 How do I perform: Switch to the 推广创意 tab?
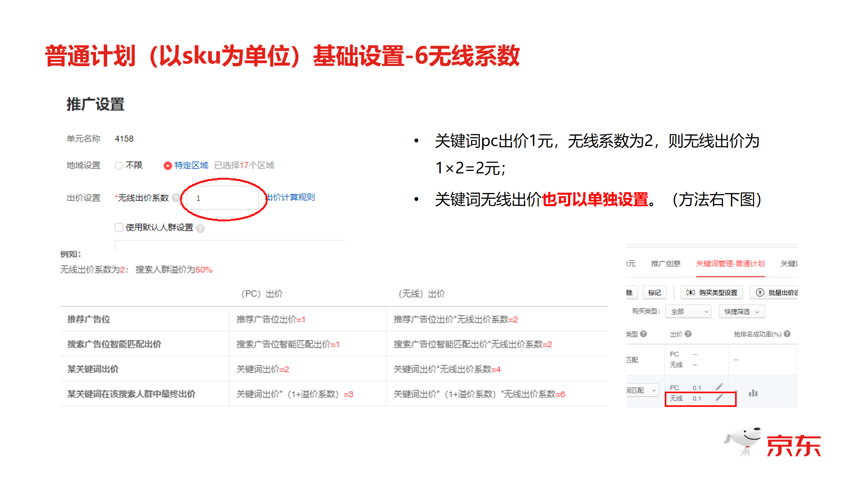coord(665,264)
